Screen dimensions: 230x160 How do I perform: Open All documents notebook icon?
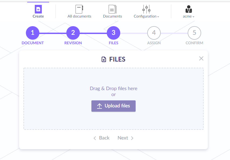click(x=79, y=9)
